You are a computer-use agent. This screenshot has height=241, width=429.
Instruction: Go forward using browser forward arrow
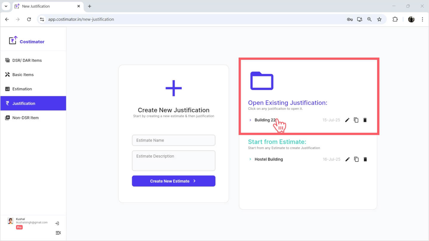[x=18, y=19]
